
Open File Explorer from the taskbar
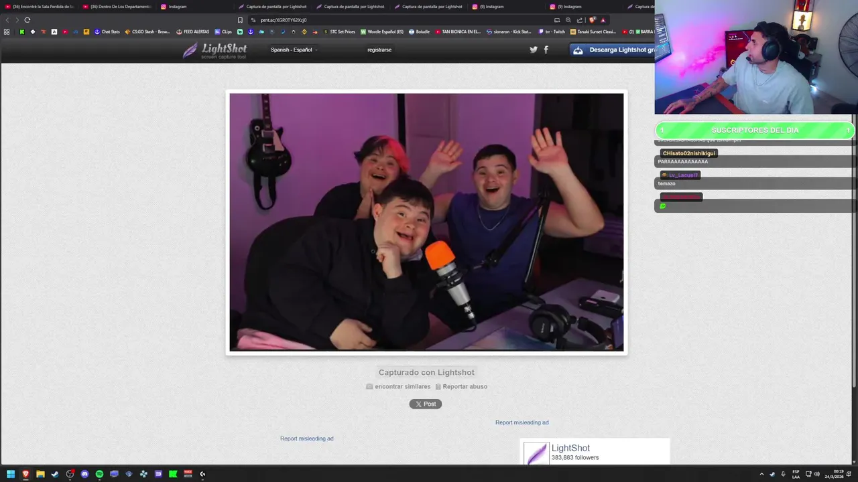click(x=40, y=474)
